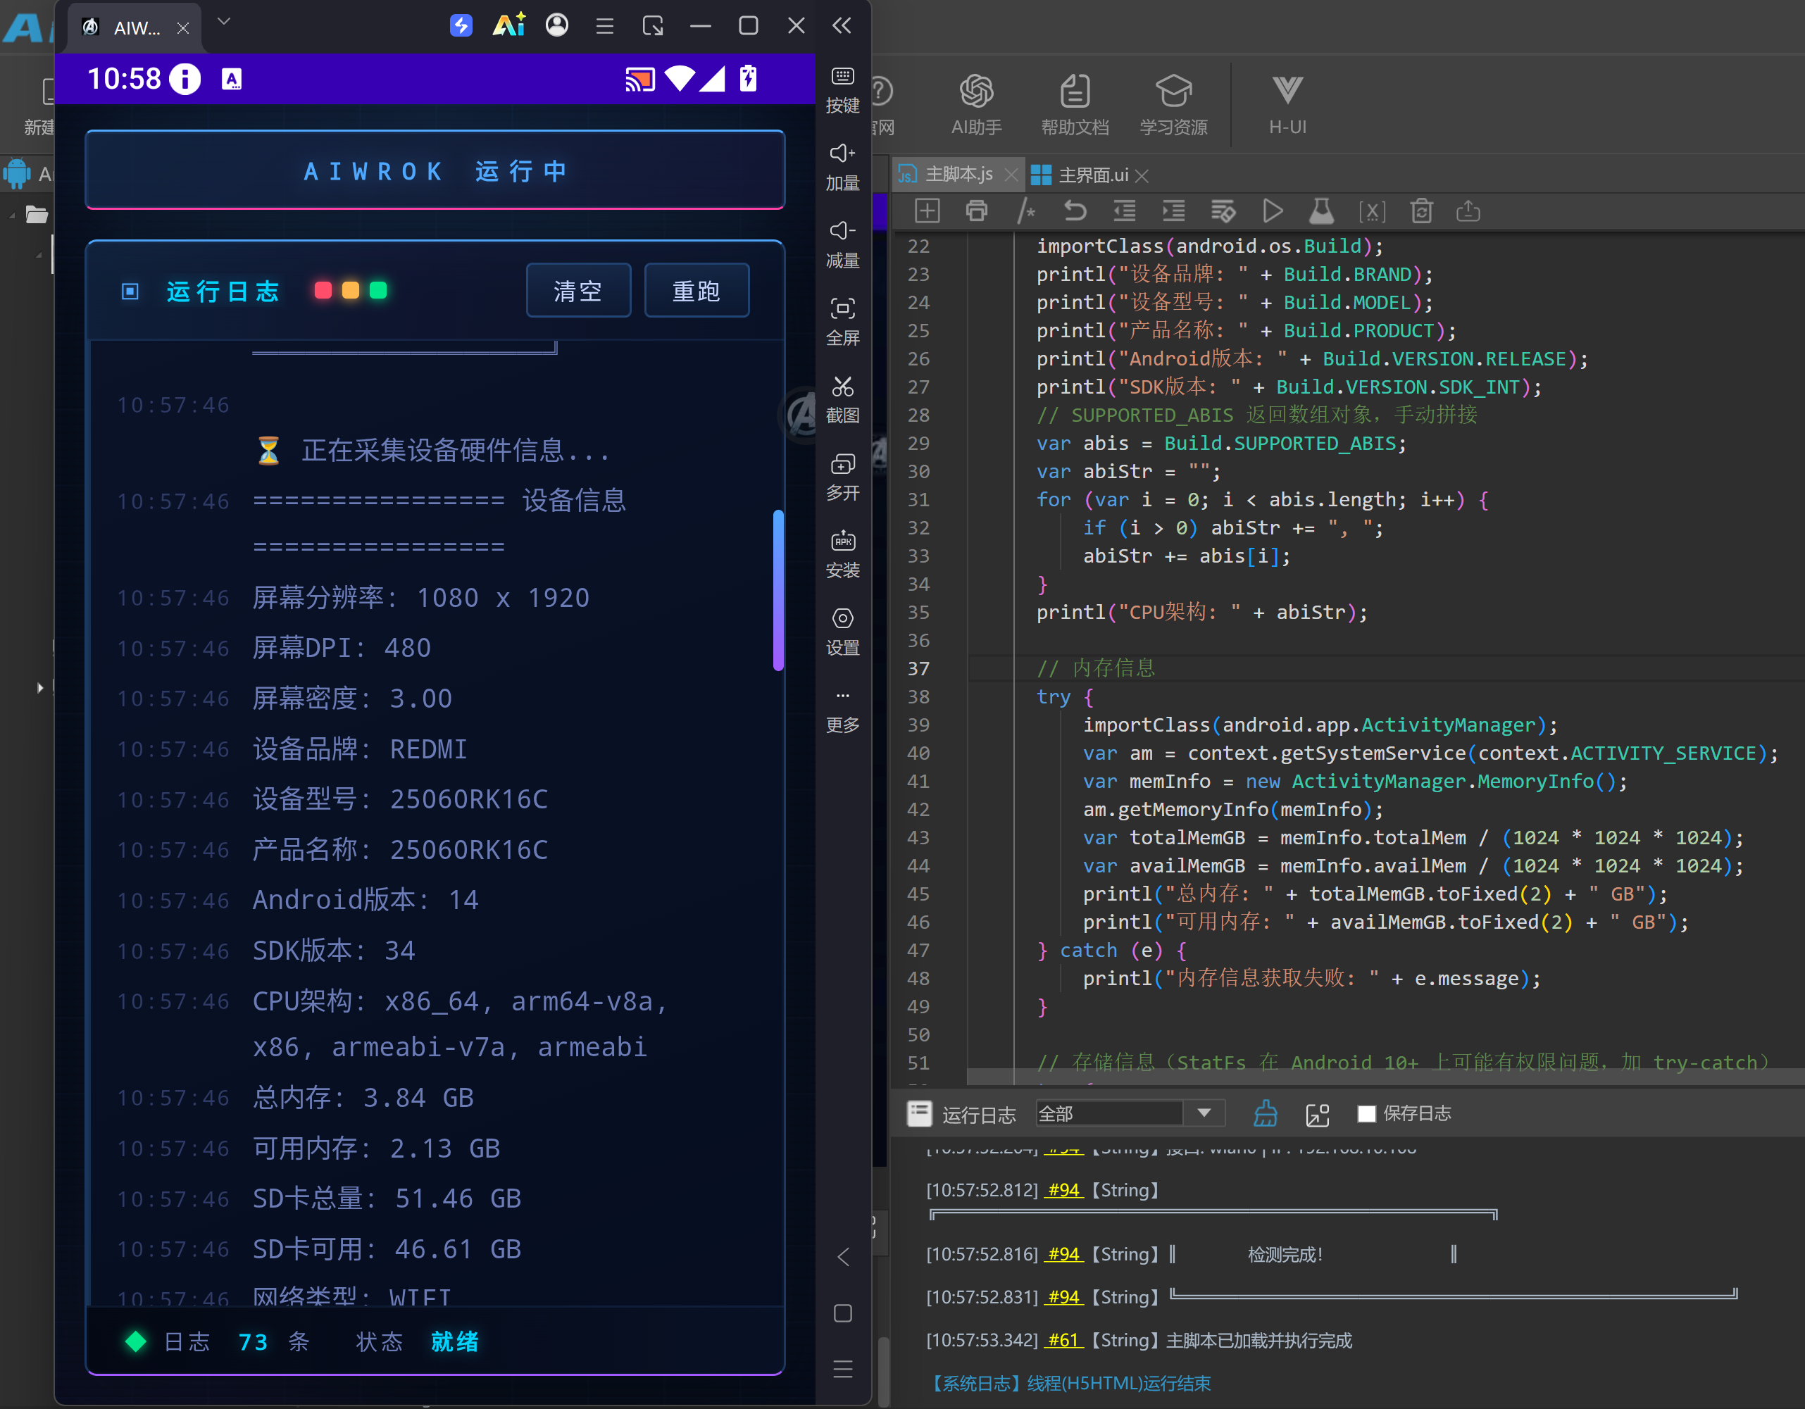Switch to the 主脚本.js tab
The height and width of the screenshot is (1409, 1805).
pos(958,175)
